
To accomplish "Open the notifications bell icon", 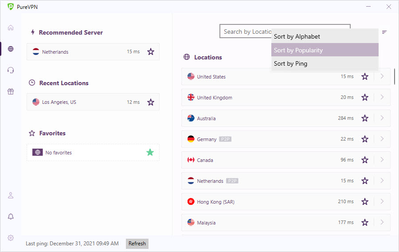I will (x=11, y=217).
